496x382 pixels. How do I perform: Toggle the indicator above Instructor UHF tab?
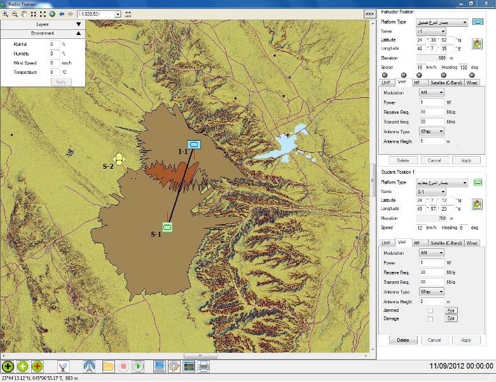tap(385, 75)
